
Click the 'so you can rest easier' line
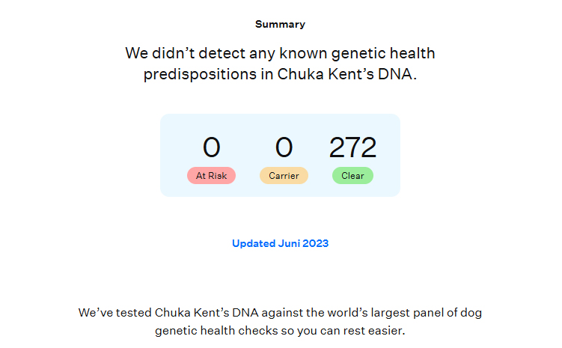[x=280, y=331]
